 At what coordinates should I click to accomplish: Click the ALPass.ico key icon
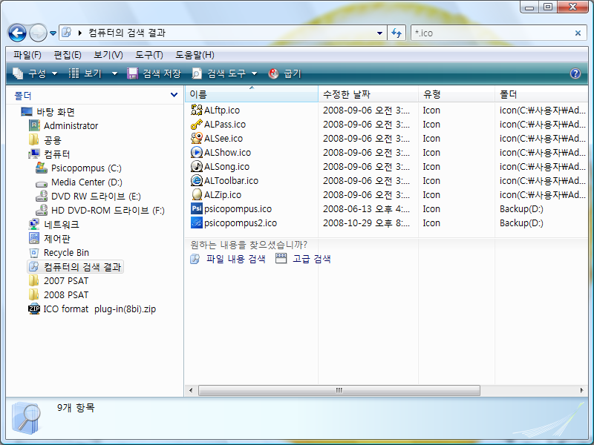(x=197, y=124)
